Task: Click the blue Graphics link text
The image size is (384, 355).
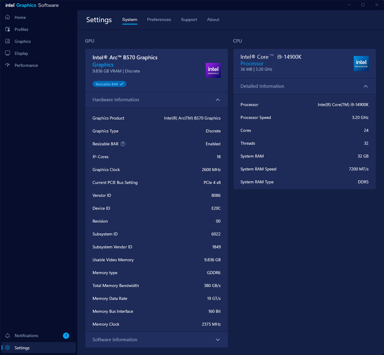Action: [x=103, y=65]
